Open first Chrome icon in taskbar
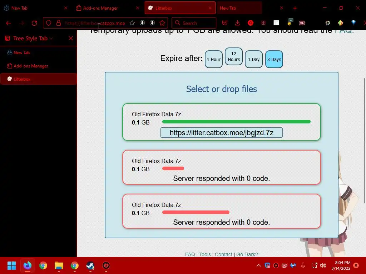 click(43, 265)
